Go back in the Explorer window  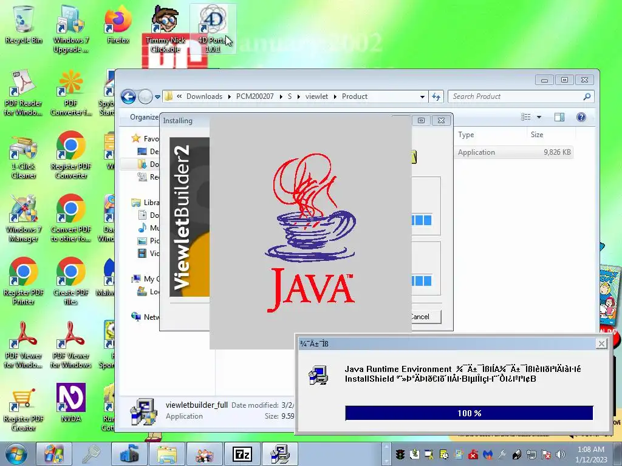point(128,96)
